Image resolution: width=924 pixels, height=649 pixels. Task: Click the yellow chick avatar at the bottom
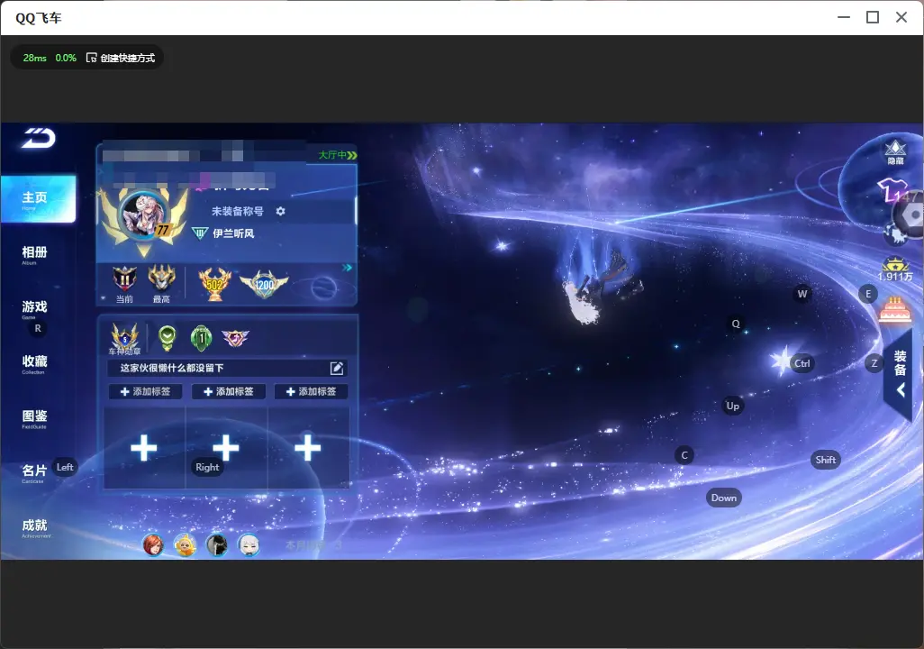(185, 544)
